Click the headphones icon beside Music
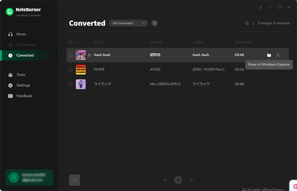The height and width of the screenshot is (191, 297). [x=11, y=34]
